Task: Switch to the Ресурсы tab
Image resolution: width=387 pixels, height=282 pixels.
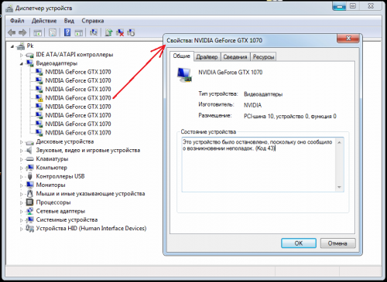Action: pyautogui.click(x=263, y=57)
